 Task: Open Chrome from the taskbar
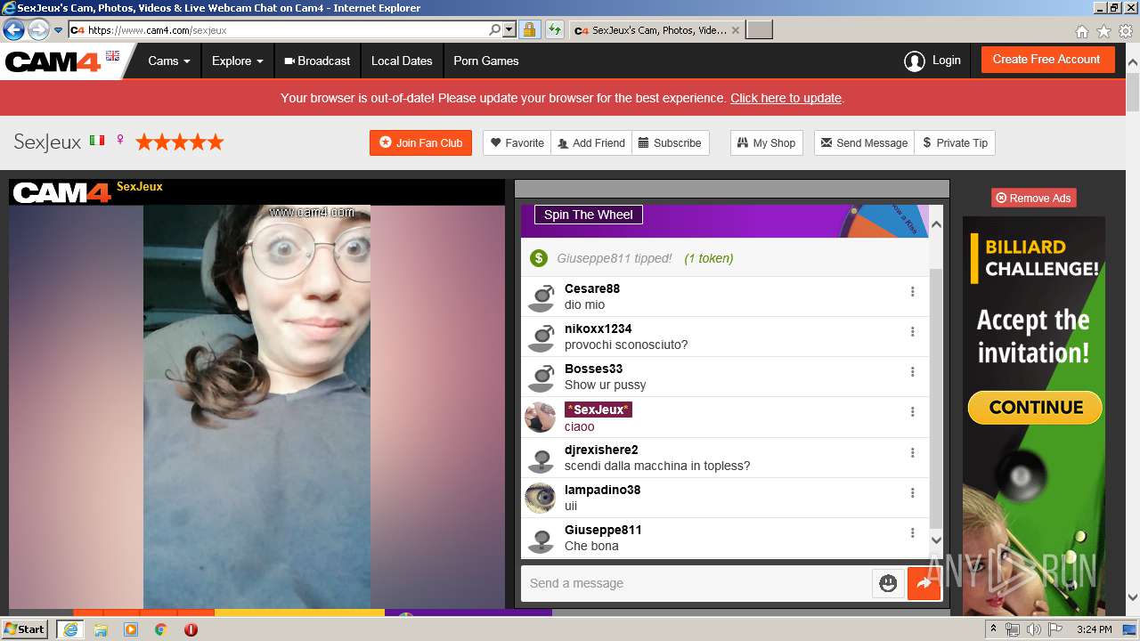point(160,629)
